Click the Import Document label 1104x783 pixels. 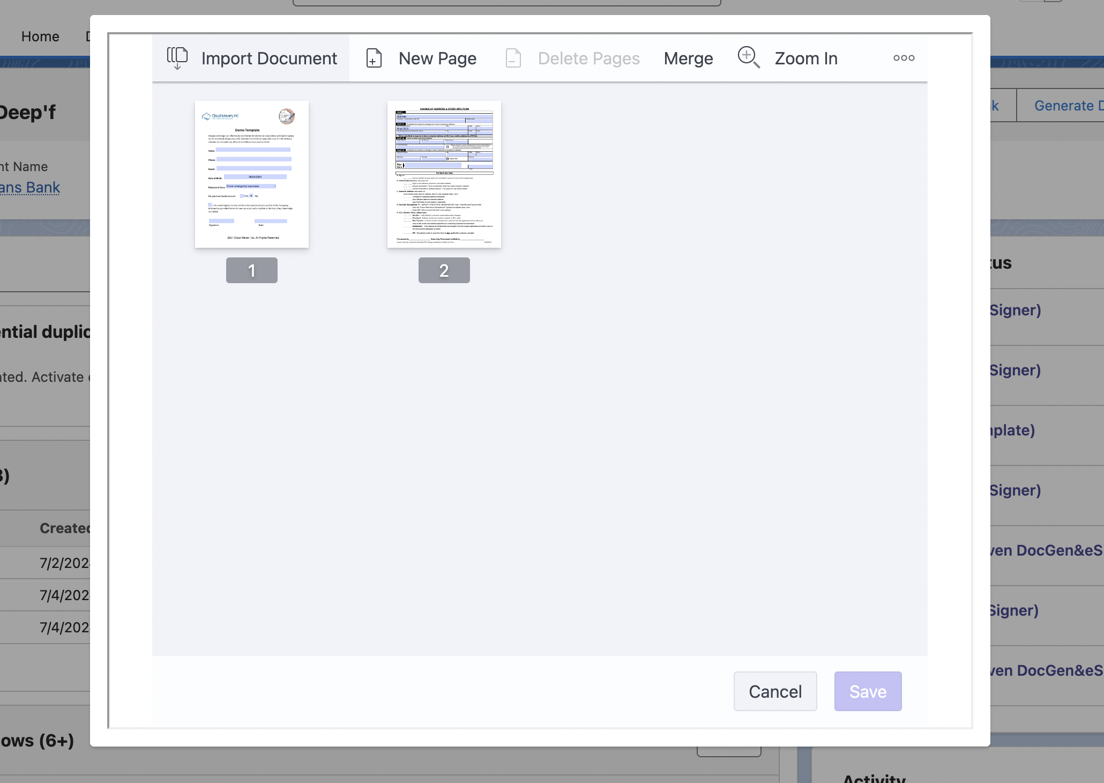(269, 58)
